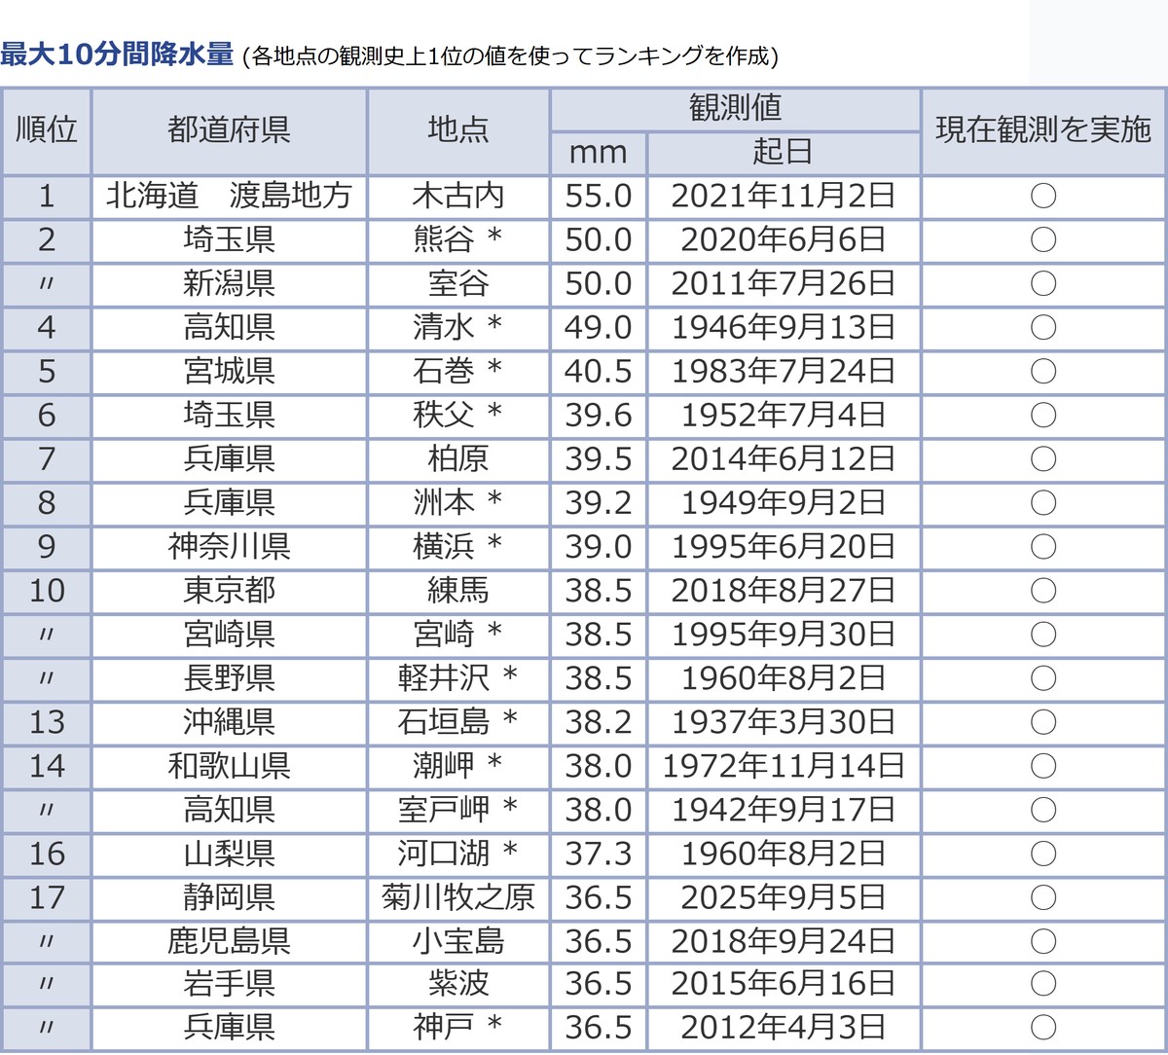Screen dimensions: 1168x1055
Task: Click the 39.6 value cell
Action: pyautogui.click(x=599, y=416)
